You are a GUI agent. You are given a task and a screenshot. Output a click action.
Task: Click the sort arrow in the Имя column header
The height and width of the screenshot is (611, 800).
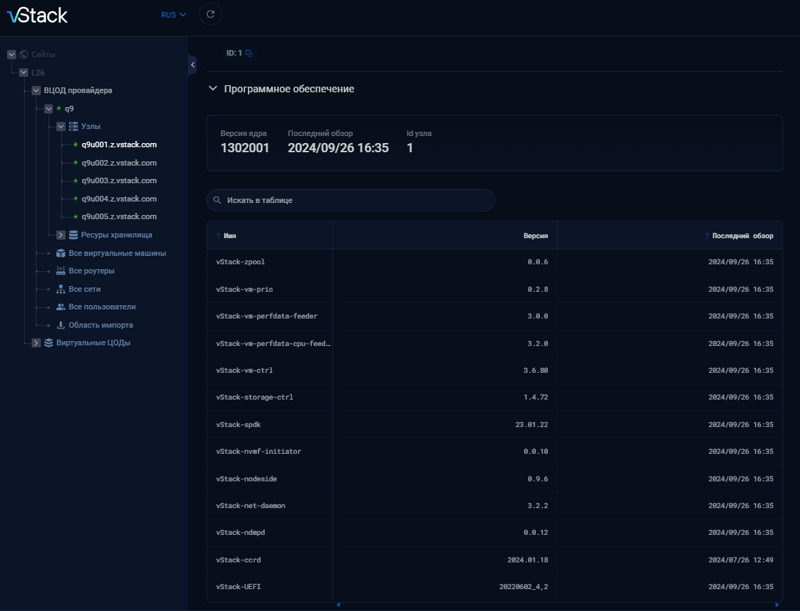218,236
